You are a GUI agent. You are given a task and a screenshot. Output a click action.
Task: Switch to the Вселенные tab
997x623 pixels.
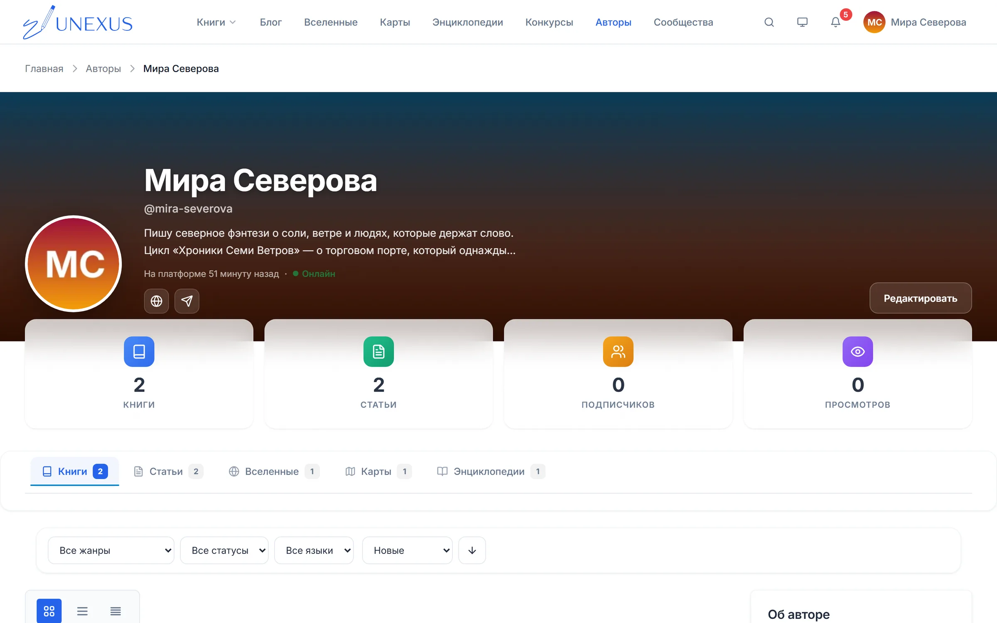274,471
